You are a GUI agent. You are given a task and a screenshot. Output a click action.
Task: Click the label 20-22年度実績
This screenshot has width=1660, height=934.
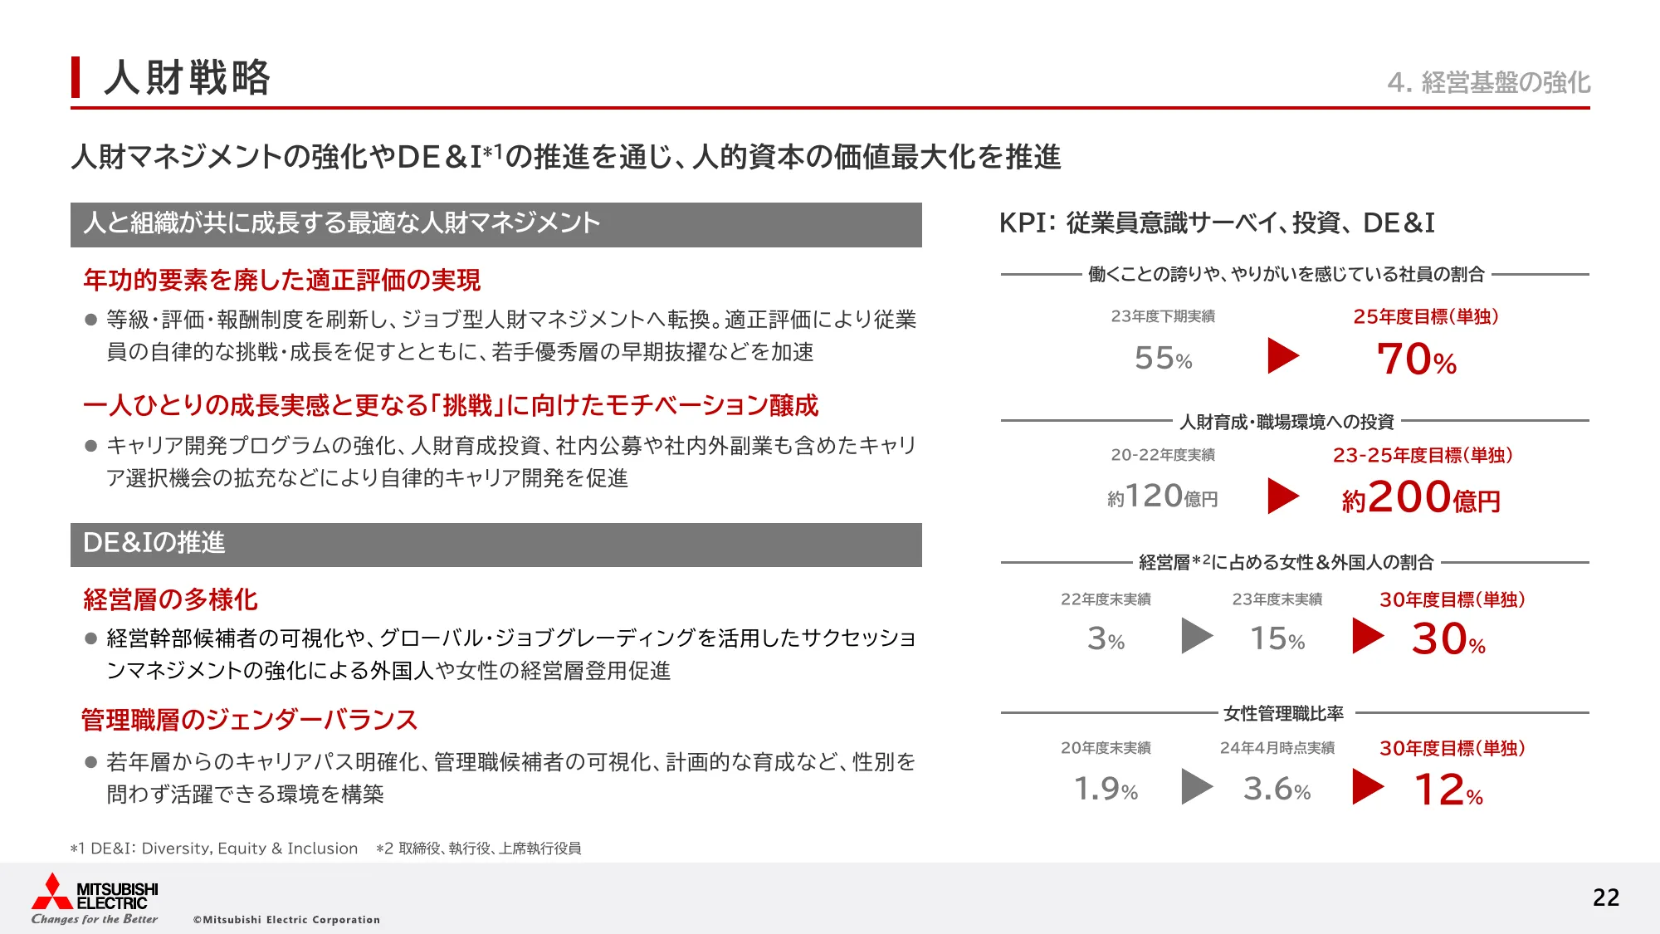pyautogui.click(x=1163, y=455)
